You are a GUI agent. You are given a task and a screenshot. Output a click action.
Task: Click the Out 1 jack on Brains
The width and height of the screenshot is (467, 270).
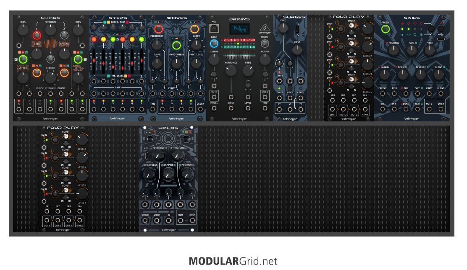[214, 97]
